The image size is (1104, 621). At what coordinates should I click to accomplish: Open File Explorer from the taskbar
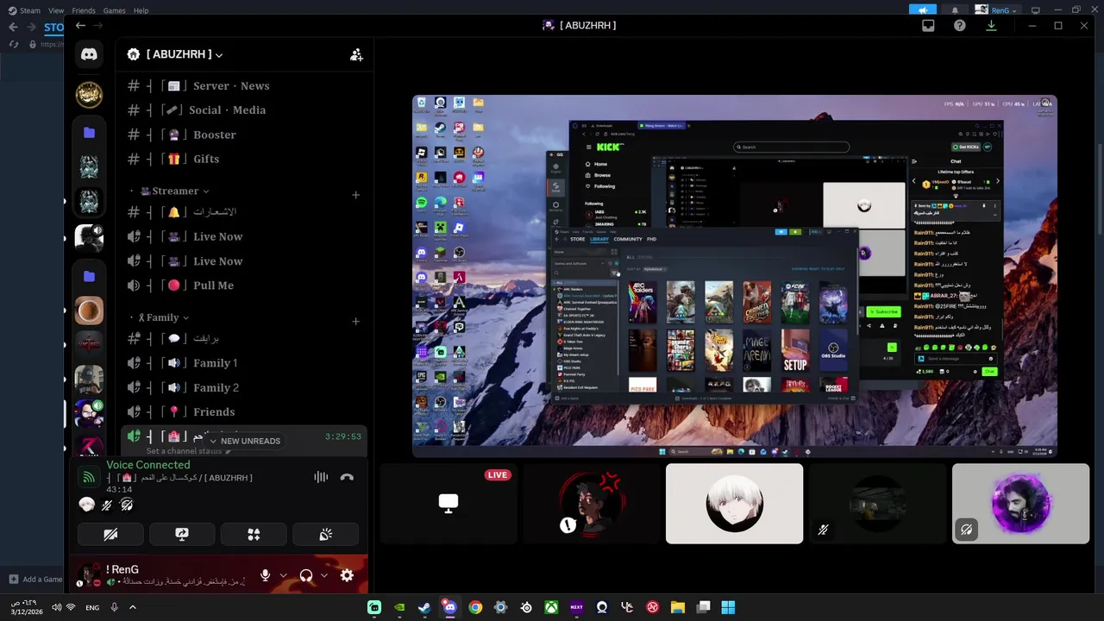click(x=678, y=607)
